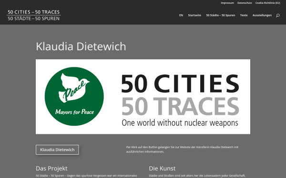
Task: Open the 50 Städte – 50 Spuren menu
Action: (221, 15)
